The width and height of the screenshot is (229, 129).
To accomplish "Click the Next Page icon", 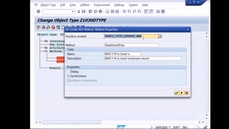I will pos(135,11).
